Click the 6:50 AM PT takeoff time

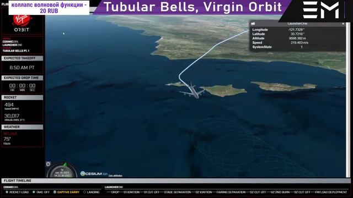[x=22, y=68]
